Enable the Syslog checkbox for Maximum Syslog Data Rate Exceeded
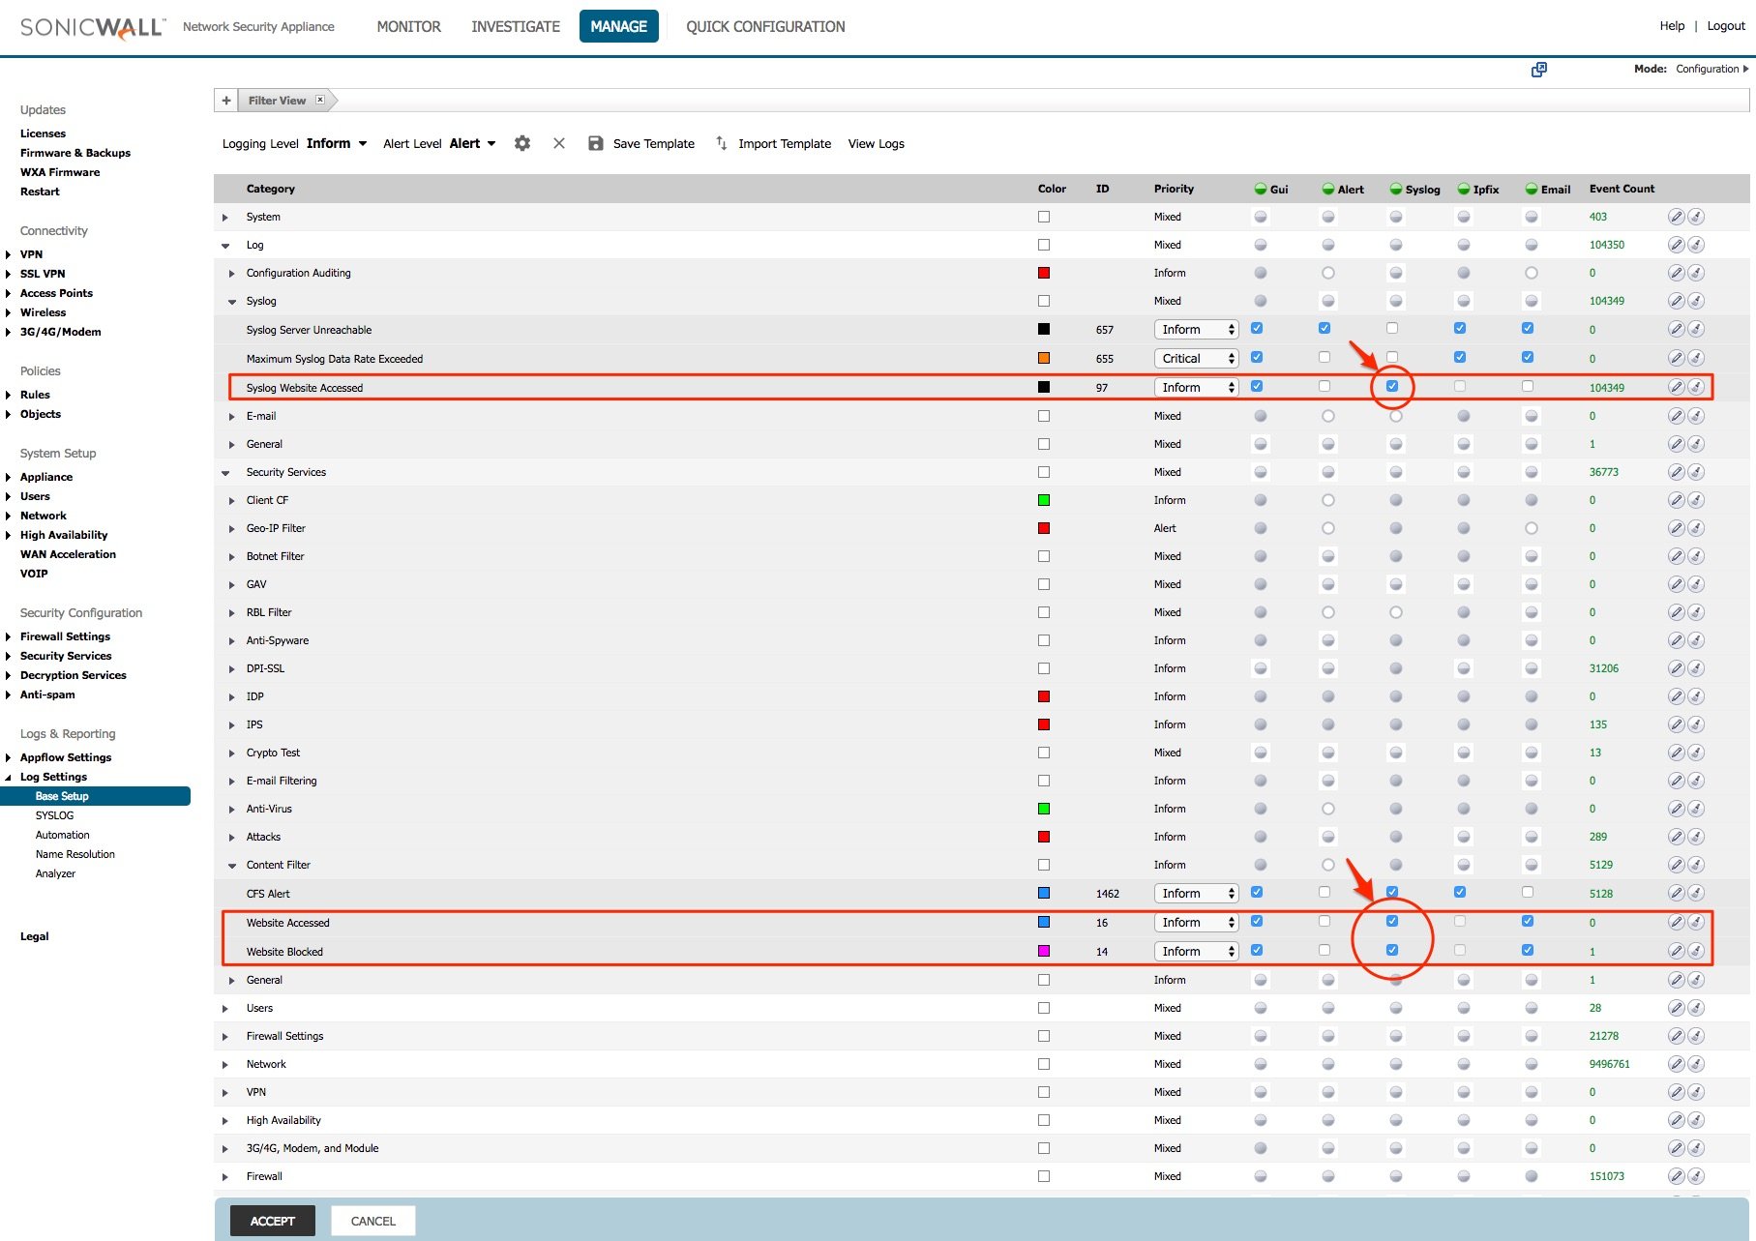Viewport: 1756px width, 1241px height. [x=1392, y=357]
